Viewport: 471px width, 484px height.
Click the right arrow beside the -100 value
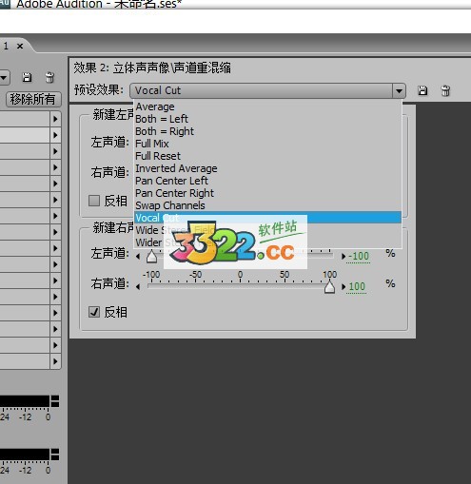343,257
